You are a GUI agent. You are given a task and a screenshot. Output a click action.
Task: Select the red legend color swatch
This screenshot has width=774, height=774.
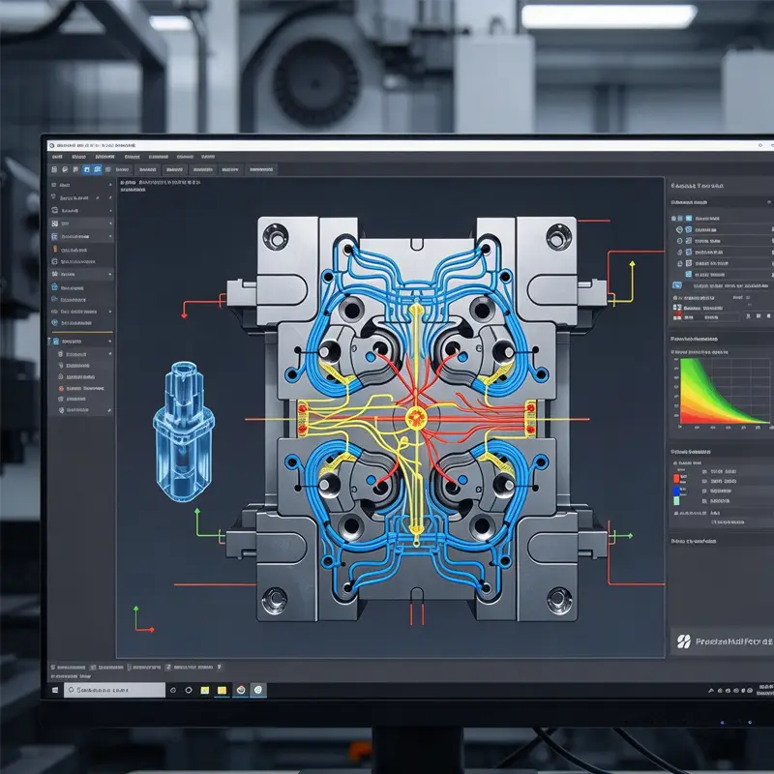click(676, 478)
